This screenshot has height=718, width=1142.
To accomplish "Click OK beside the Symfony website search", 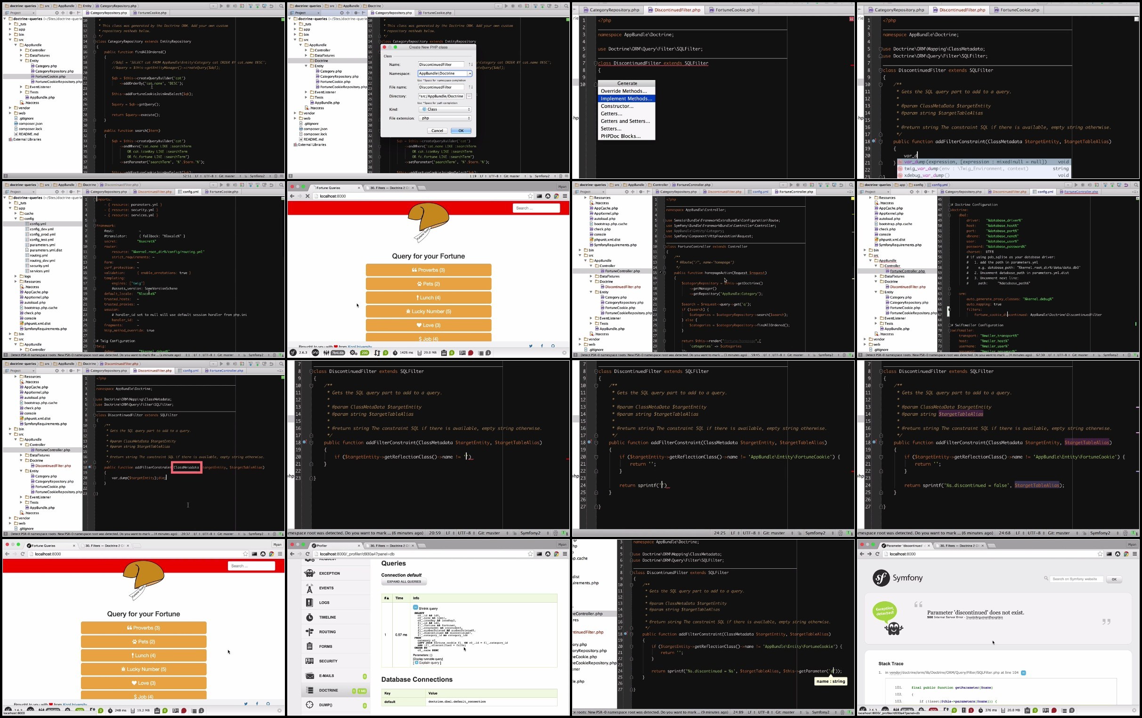I will (x=1114, y=579).
